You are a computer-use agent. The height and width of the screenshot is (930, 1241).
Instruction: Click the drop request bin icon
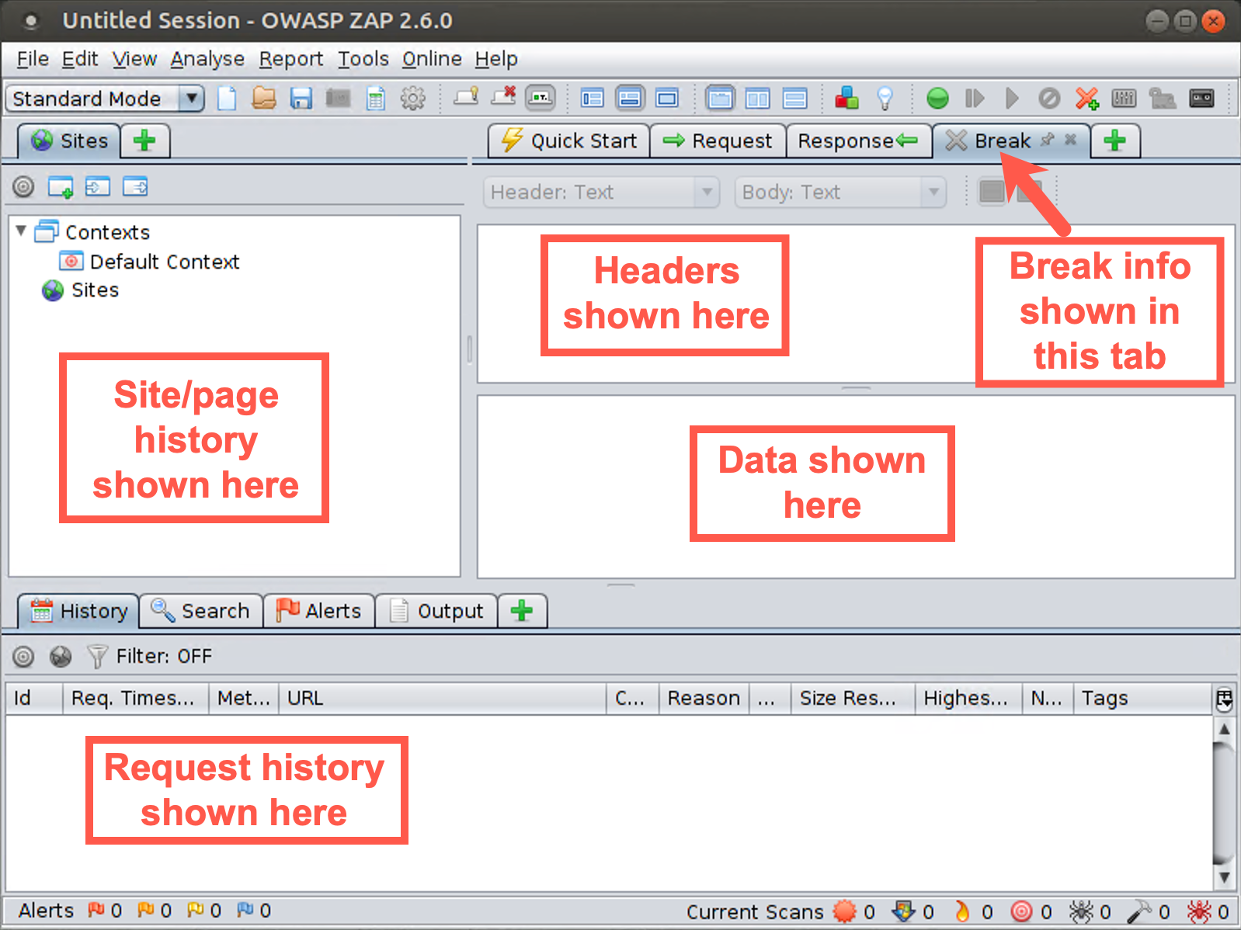(1049, 99)
